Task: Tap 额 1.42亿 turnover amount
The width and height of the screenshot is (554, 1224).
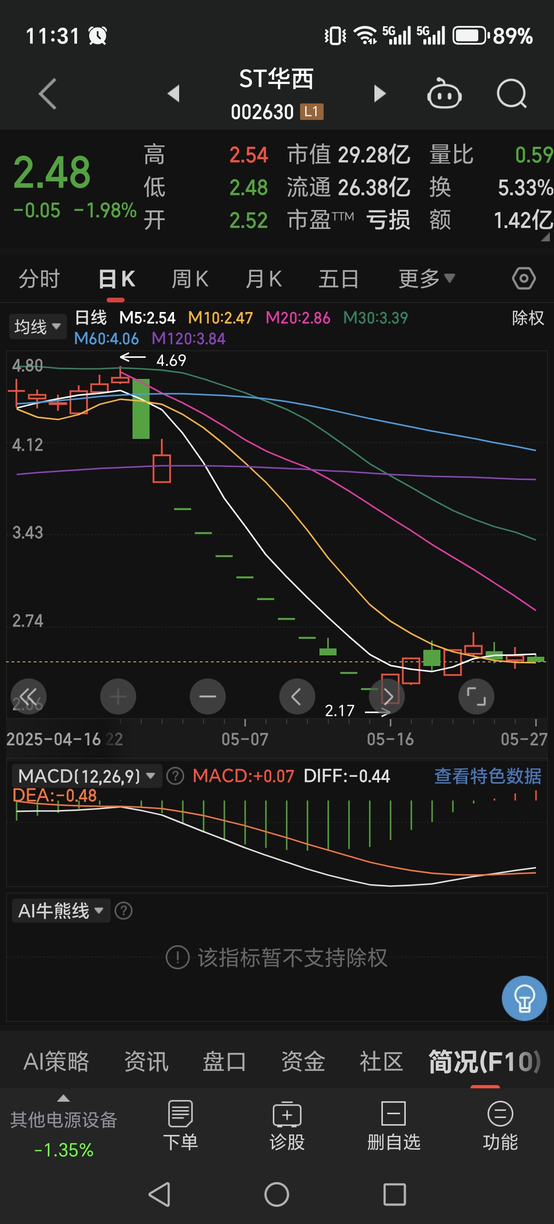Action: (x=491, y=220)
